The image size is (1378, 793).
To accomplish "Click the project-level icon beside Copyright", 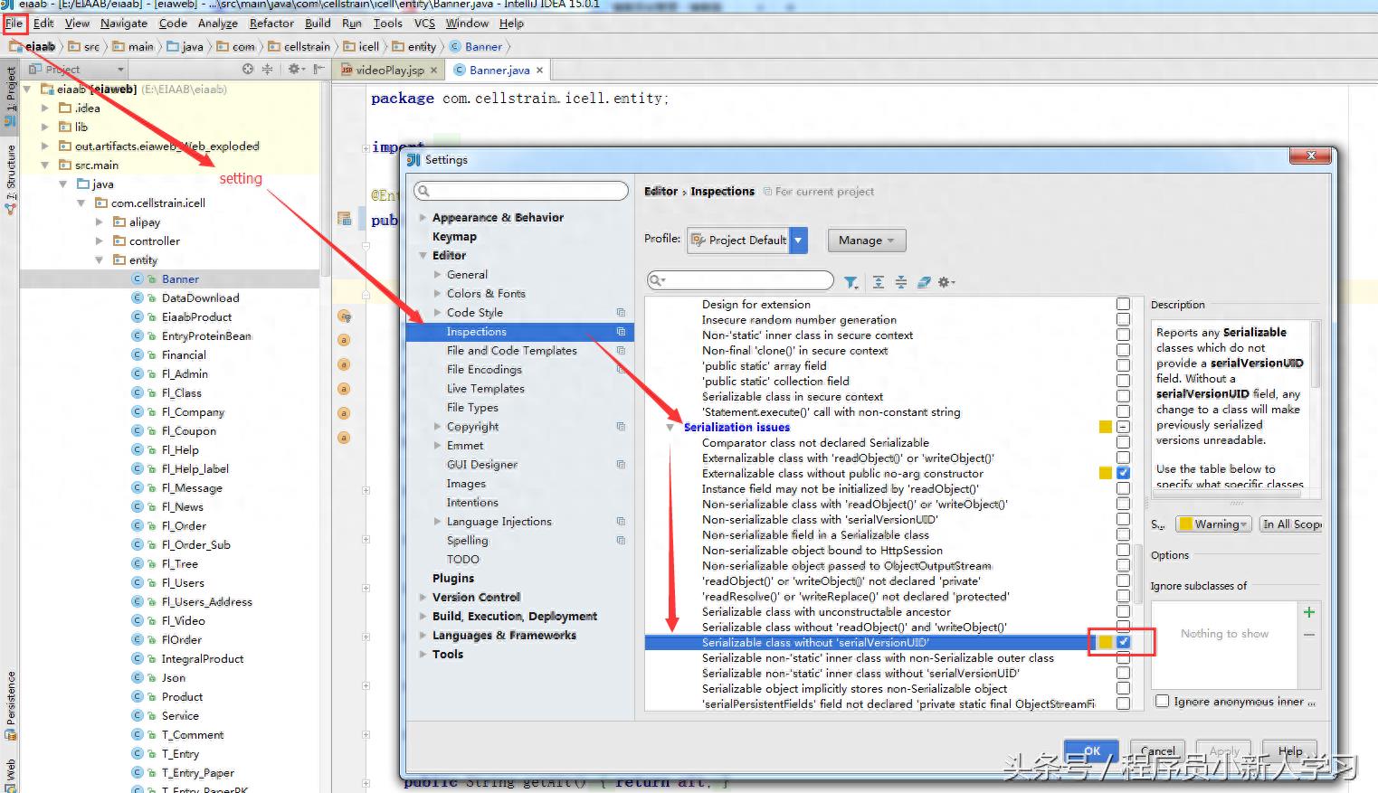I will pyautogui.click(x=621, y=426).
